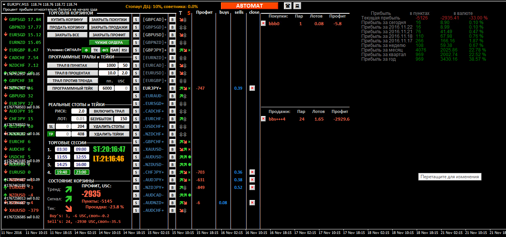Screen dimensions: 506x237
Task: Toggle the АВТОМАТ mode button
Action: coord(249,6)
